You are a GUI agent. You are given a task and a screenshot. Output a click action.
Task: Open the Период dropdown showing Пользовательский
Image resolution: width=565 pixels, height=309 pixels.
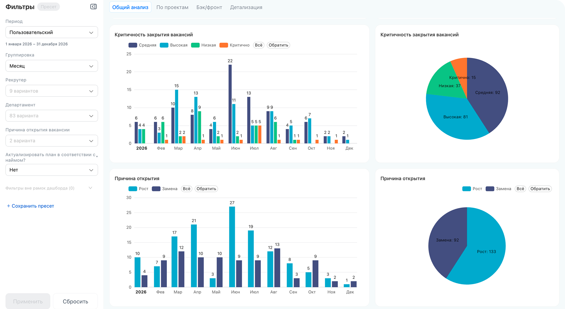point(52,32)
